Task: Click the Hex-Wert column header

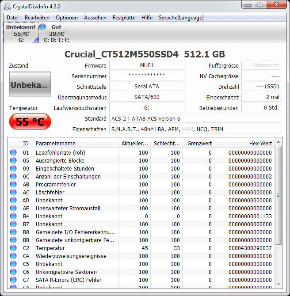Action: click(x=244, y=144)
